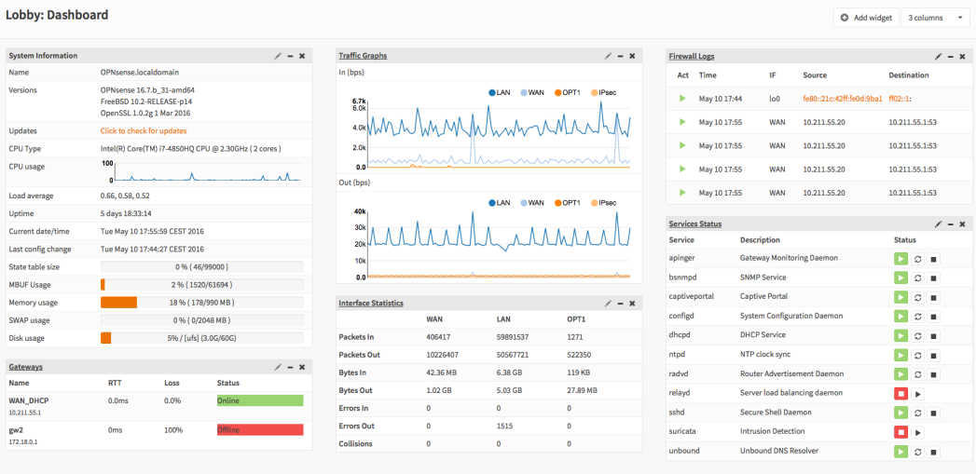
Task: Start the relayd load balancing daemon
Action: [x=917, y=393]
